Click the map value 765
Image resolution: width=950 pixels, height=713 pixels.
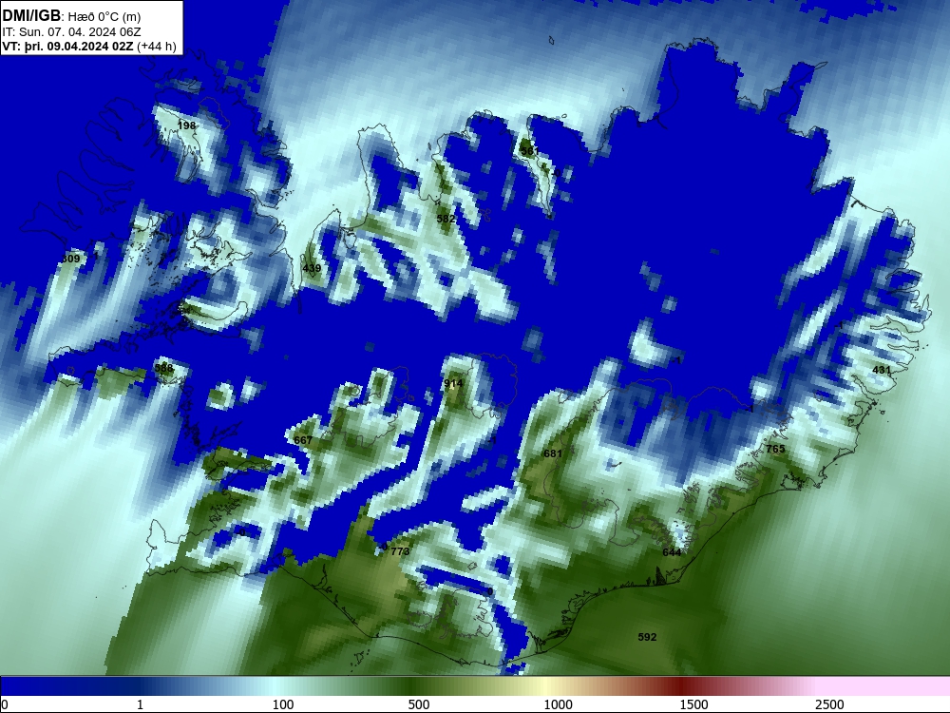pyautogui.click(x=775, y=450)
